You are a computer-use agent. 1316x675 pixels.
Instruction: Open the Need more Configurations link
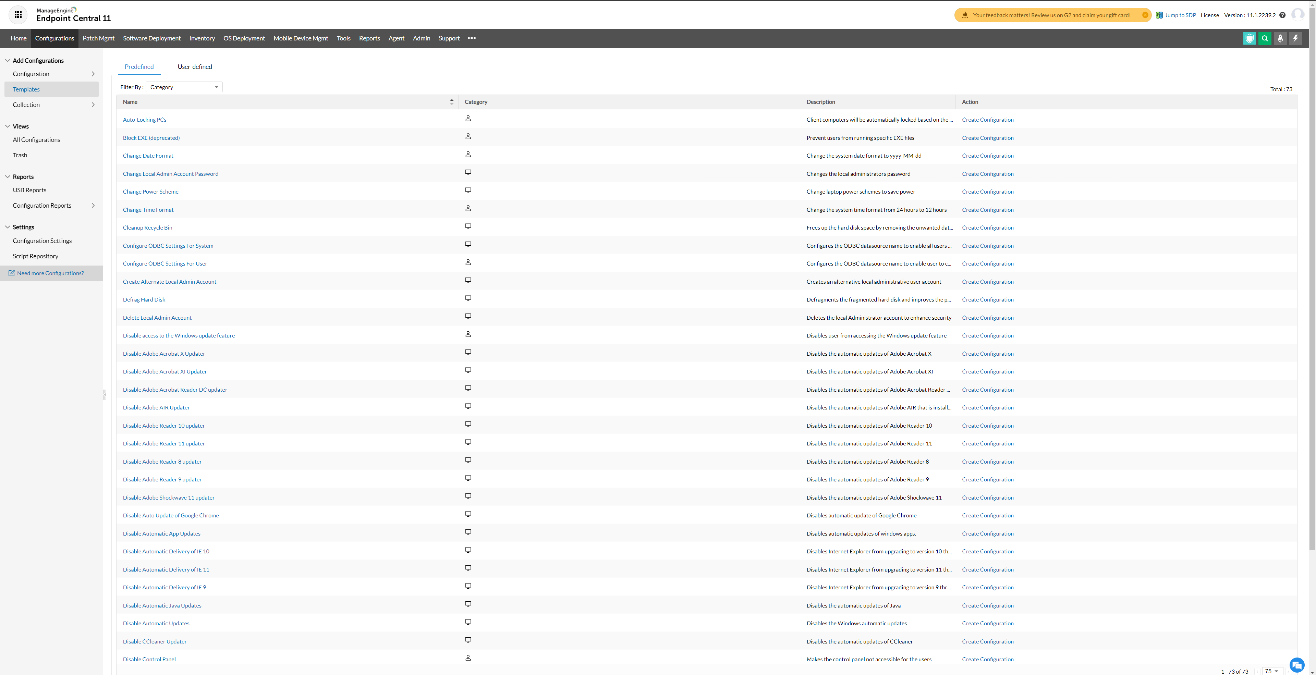pyautogui.click(x=50, y=273)
